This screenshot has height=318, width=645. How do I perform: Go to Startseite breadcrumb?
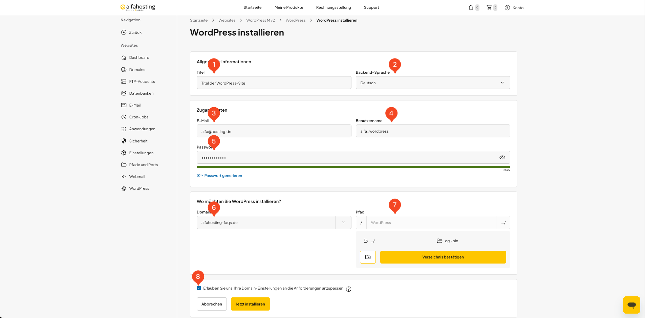coord(199,20)
